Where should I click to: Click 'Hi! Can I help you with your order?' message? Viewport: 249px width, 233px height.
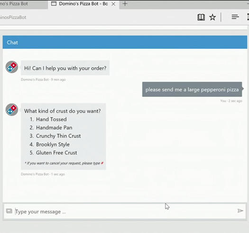(65, 68)
